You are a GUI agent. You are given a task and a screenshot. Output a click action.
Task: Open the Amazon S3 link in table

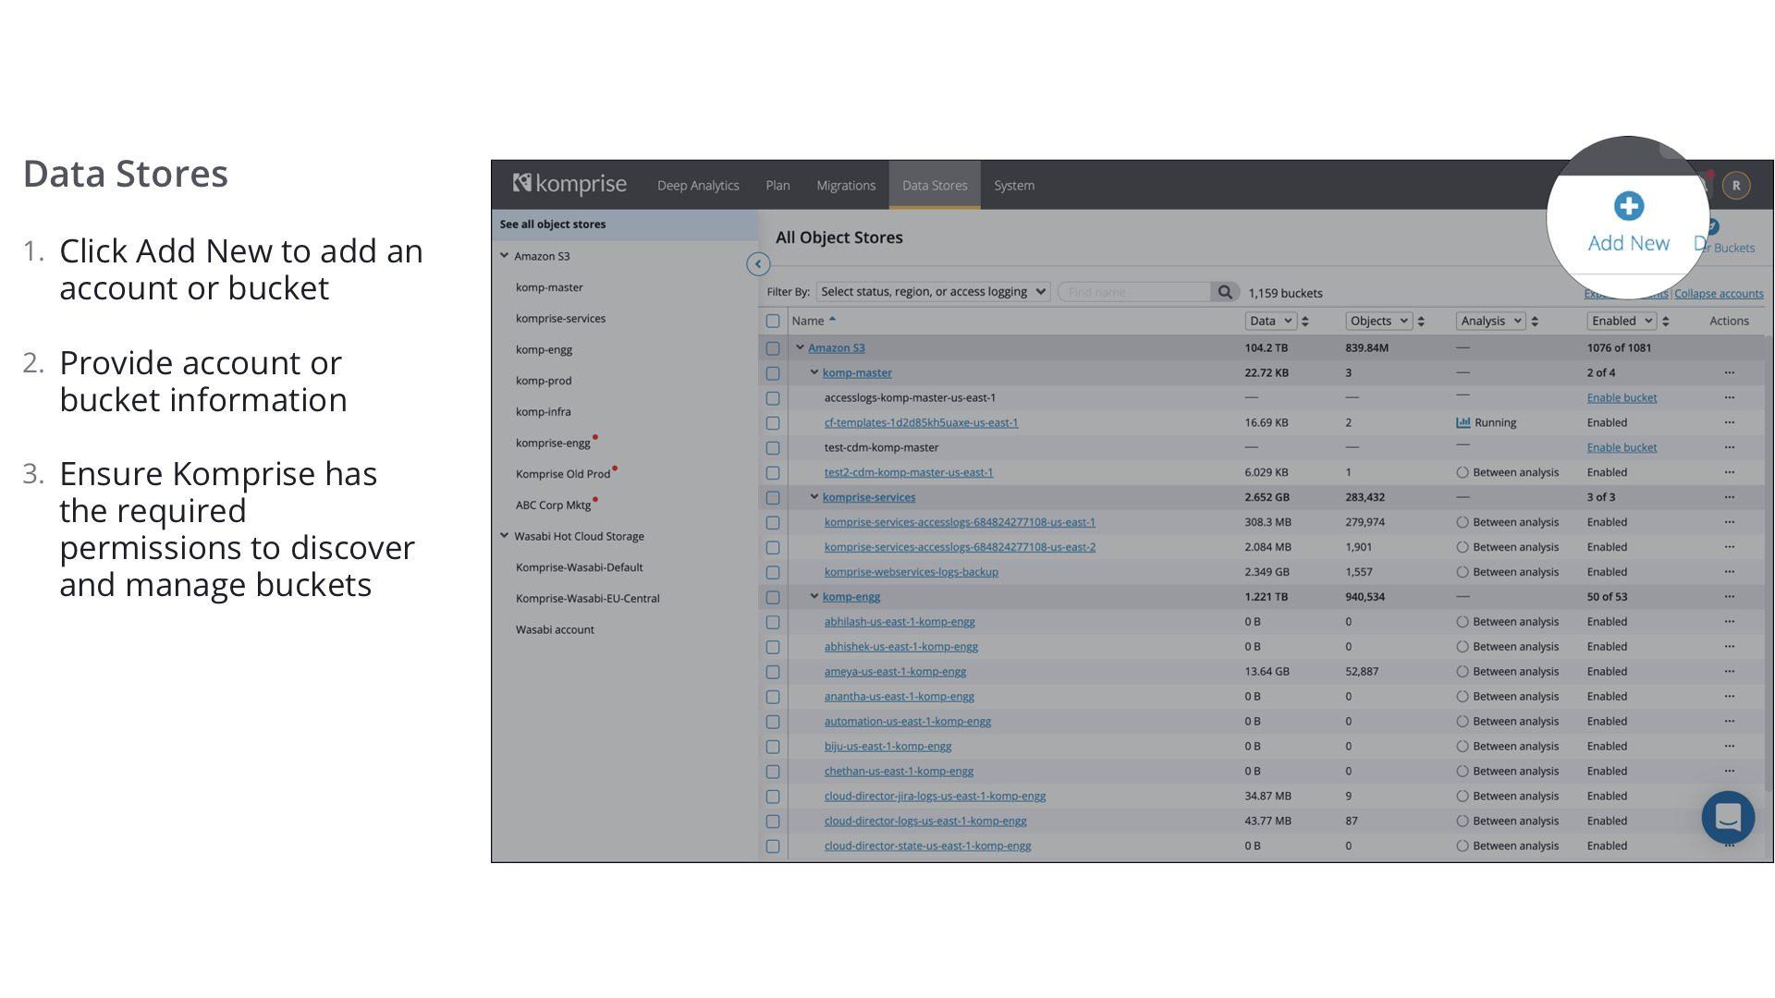click(x=837, y=348)
